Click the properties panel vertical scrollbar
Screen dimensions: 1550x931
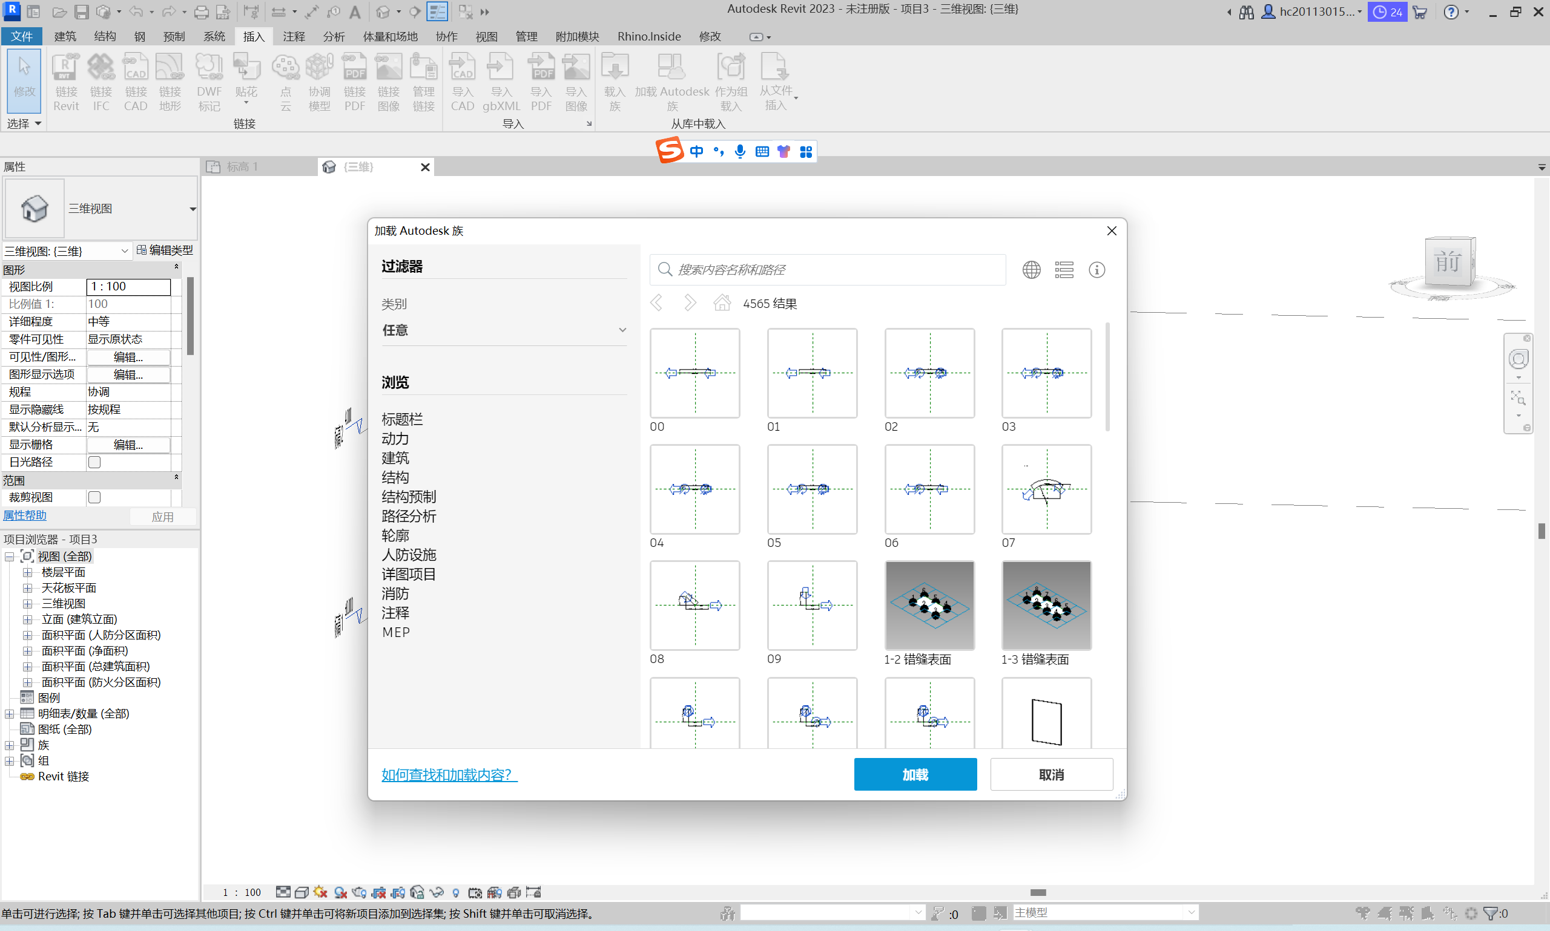[190, 316]
